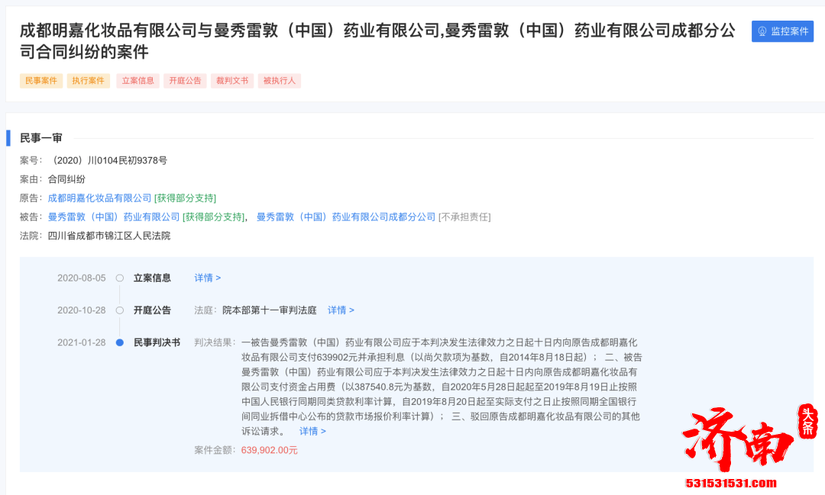Expand 详情 for 立案信息 entry

(206, 278)
